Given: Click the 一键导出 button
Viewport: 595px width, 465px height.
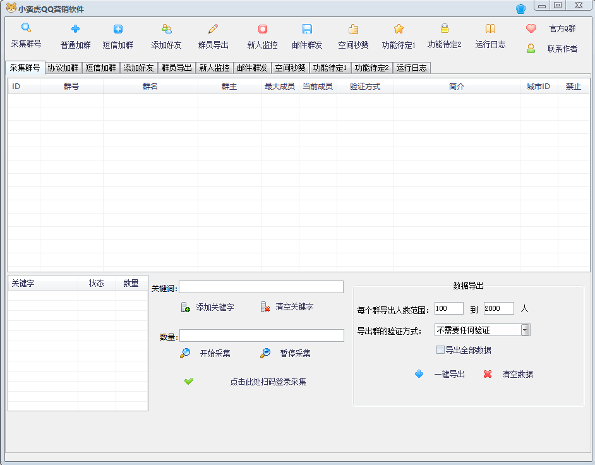Looking at the screenshot, I should point(441,374).
